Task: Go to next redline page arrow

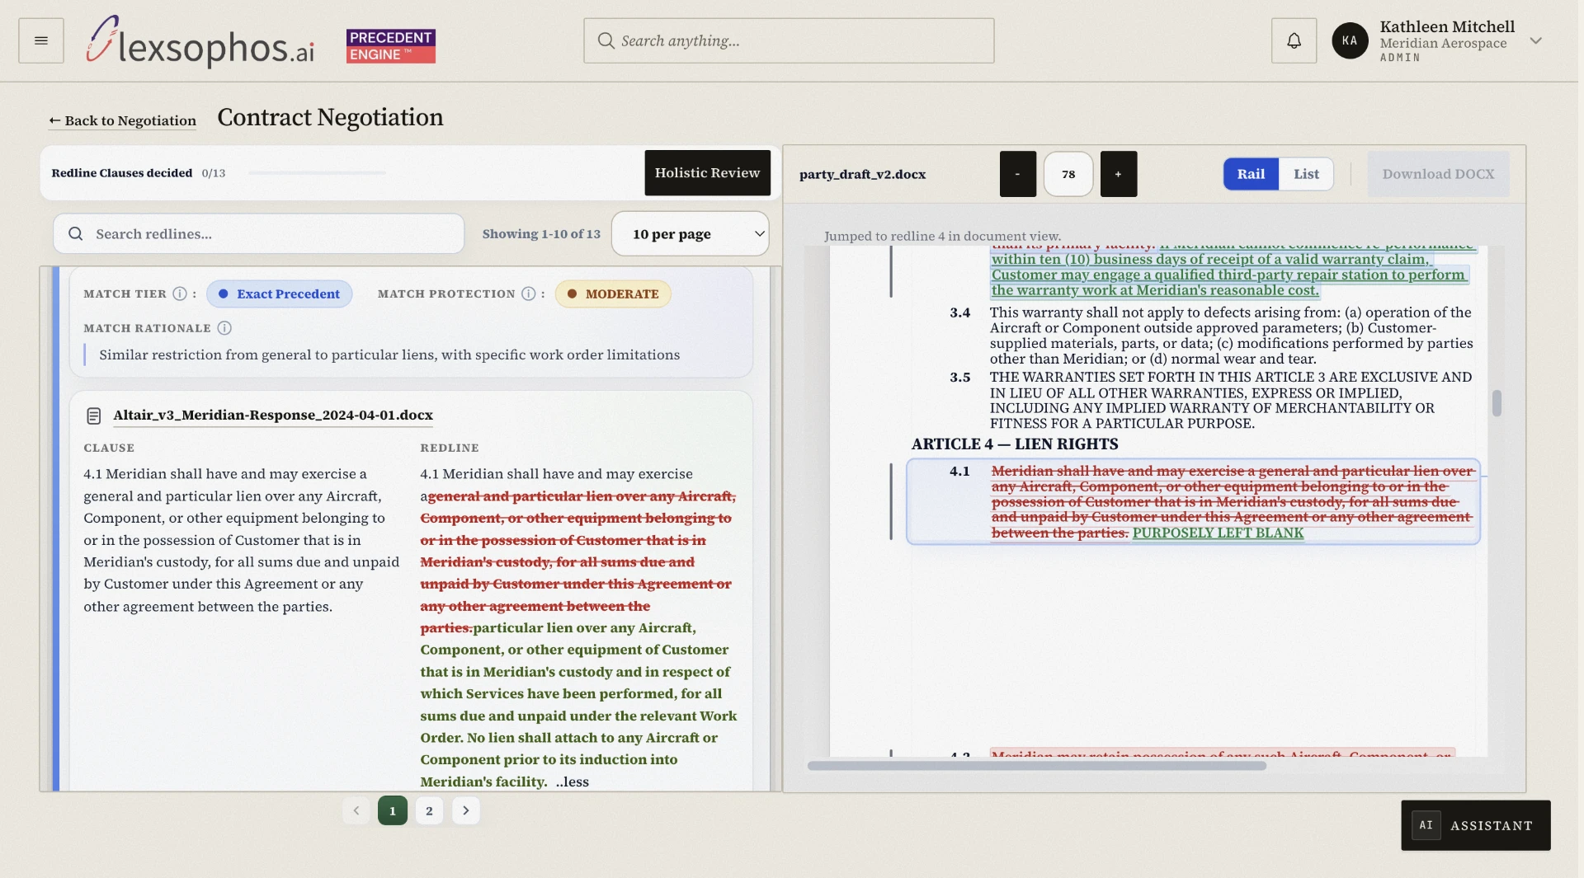Action: point(466,810)
